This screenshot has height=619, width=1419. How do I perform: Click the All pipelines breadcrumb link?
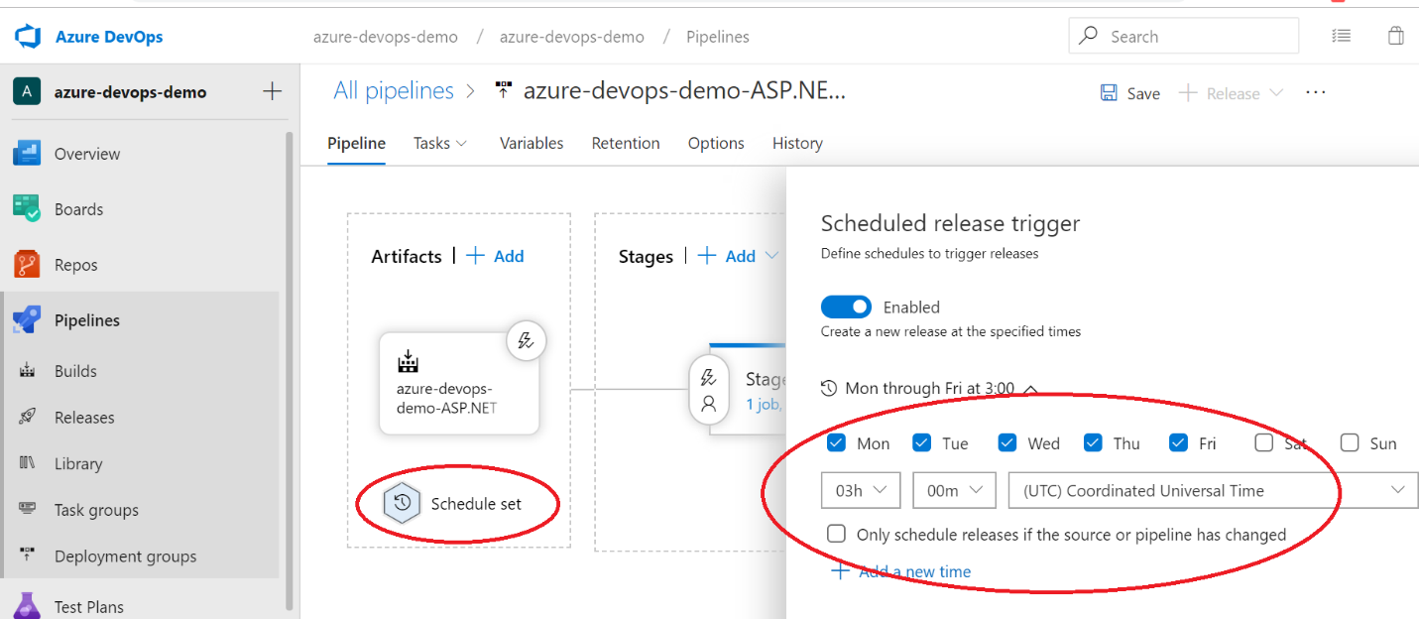394,91
